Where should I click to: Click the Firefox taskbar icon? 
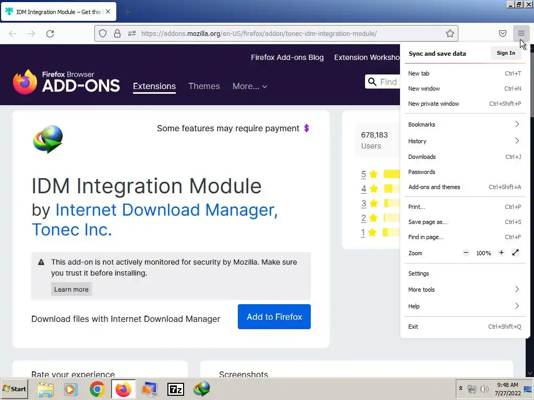(x=123, y=389)
